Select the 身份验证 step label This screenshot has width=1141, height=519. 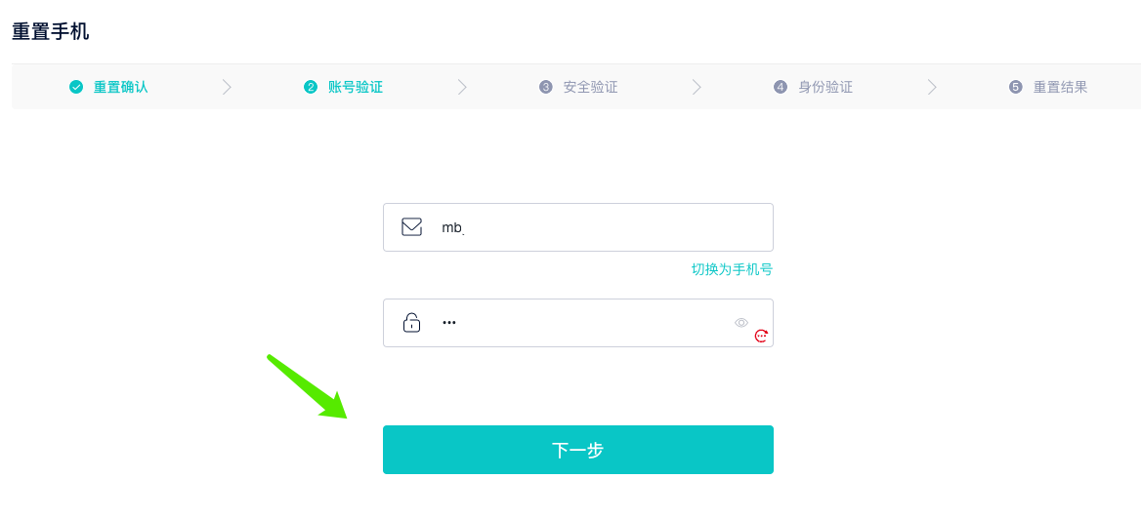(825, 87)
